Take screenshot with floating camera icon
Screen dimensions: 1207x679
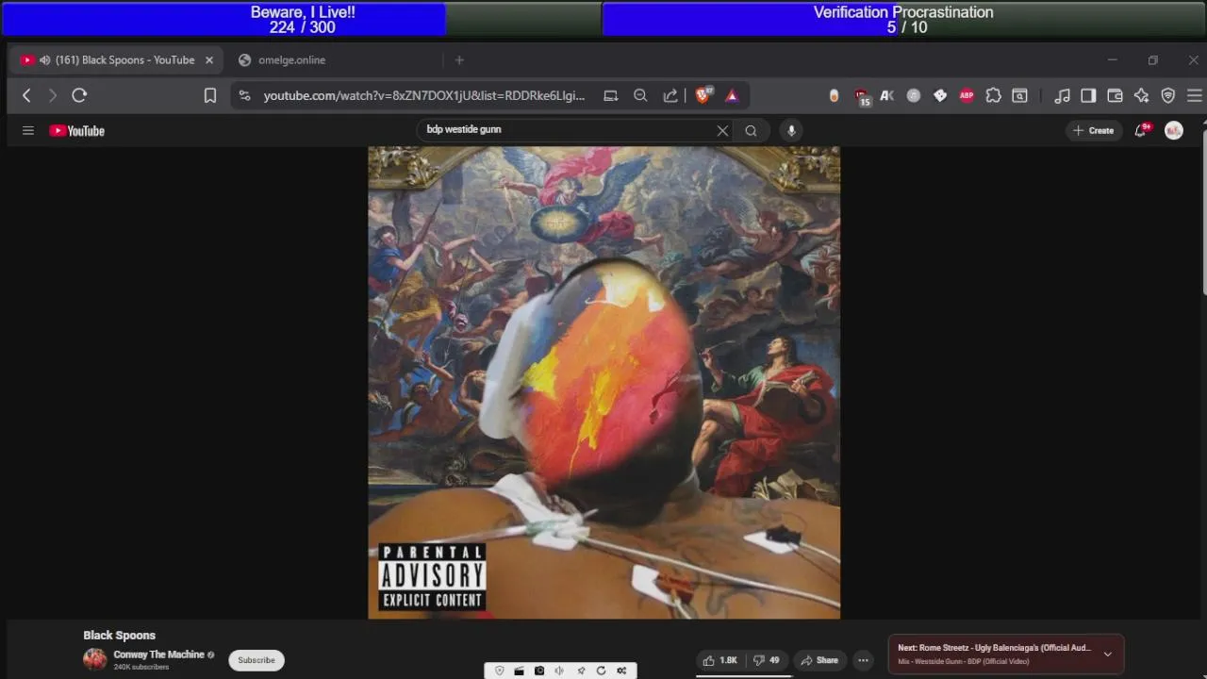[x=539, y=671]
